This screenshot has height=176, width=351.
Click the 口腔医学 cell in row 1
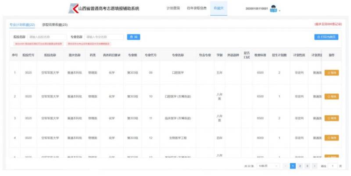tap(178, 72)
